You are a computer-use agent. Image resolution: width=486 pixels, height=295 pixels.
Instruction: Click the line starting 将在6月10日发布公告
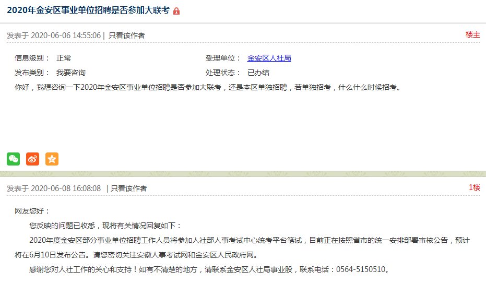[136, 255]
